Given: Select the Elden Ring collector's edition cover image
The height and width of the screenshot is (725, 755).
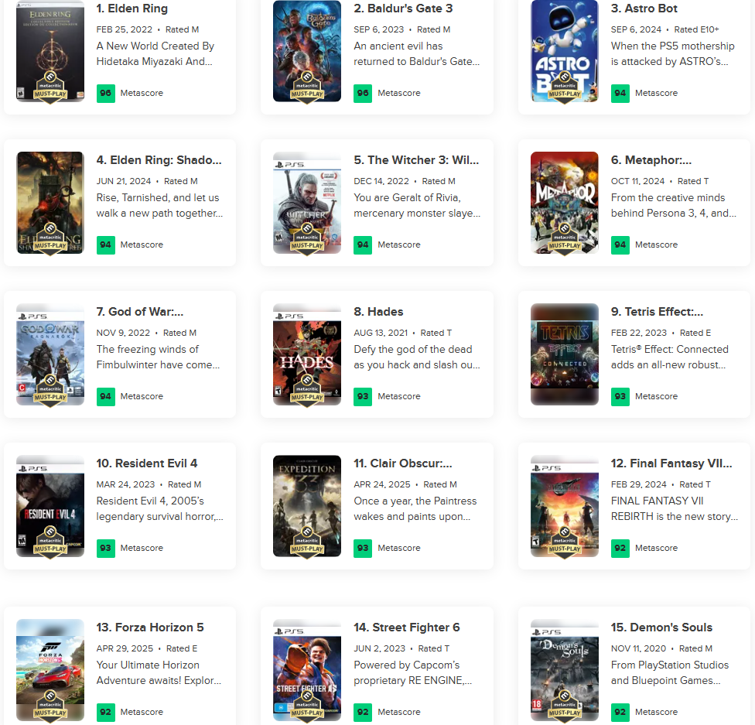Looking at the screenshot, I should 50,50.
